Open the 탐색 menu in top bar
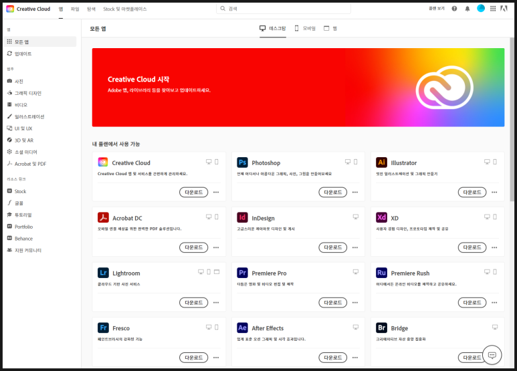The image size is (517, 371). pyautogui.click(x=92, y=9)
